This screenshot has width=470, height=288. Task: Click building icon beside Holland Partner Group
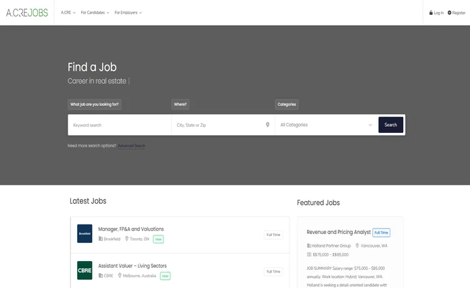(x=309, y=246)
